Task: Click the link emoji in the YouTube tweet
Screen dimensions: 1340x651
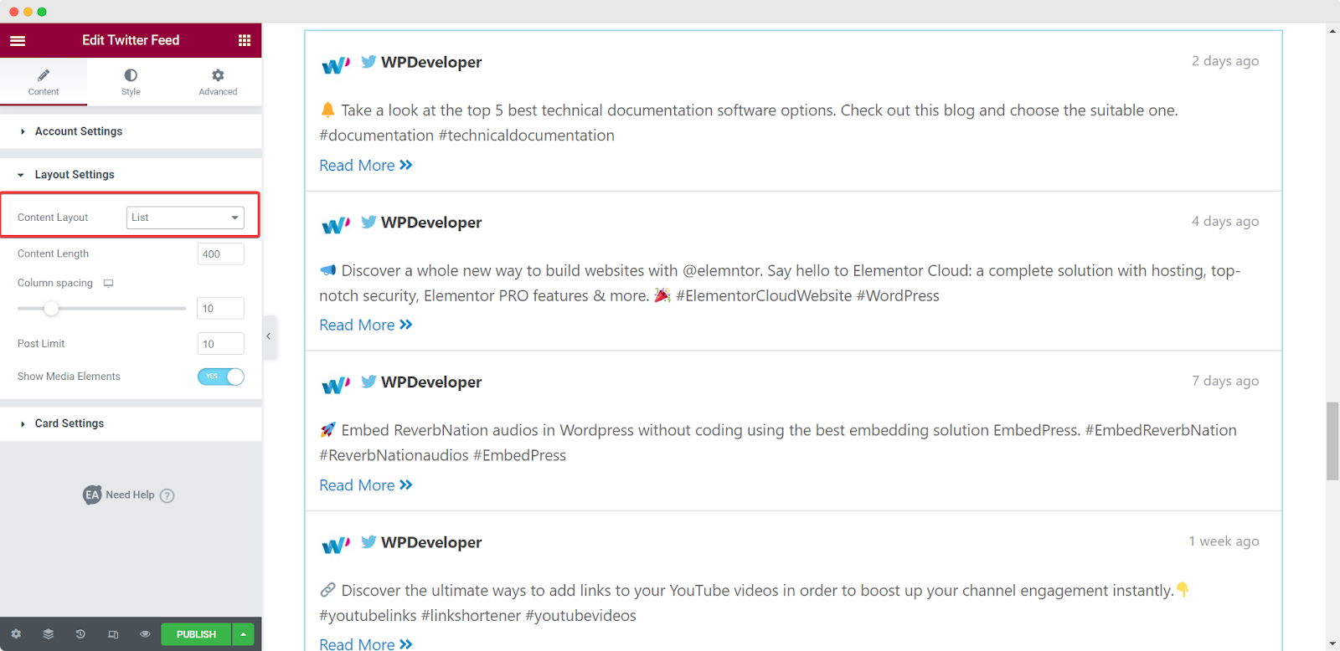Action: 327,590
